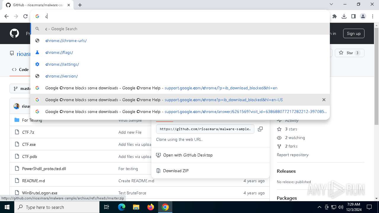Remove the en-US suggestion with its X
This screenshot has width=379, height=213.
[x=324, y=100]
